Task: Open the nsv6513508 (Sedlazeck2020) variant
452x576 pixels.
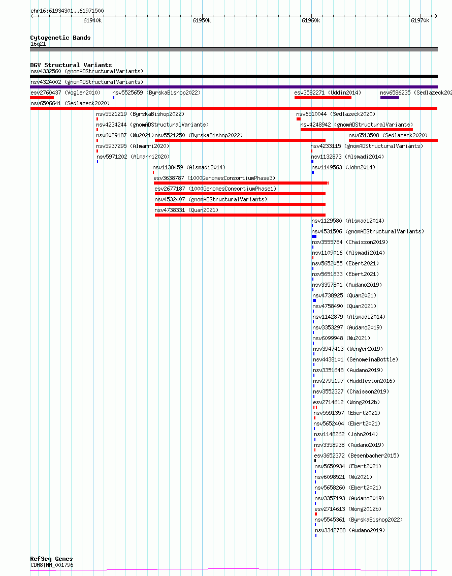Action: coord(388,135)
